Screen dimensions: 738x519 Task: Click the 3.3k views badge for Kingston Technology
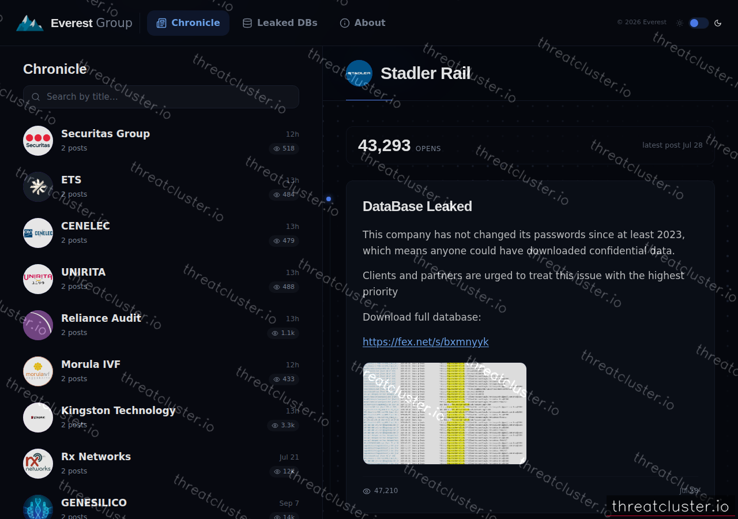(283, 426)
